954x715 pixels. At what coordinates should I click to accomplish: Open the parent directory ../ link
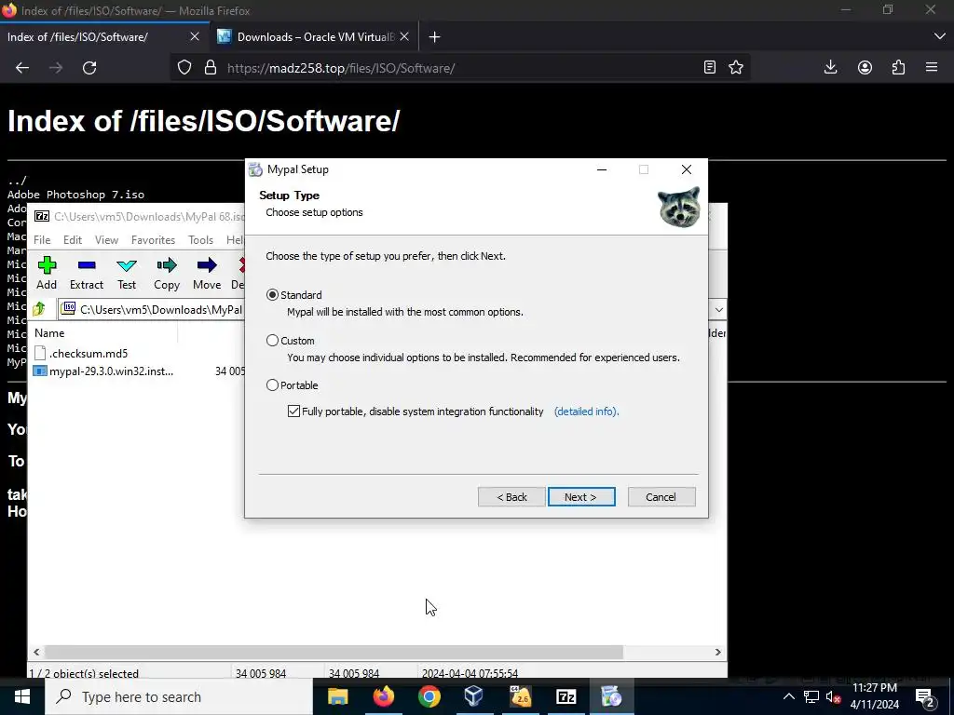pos(17,181)
